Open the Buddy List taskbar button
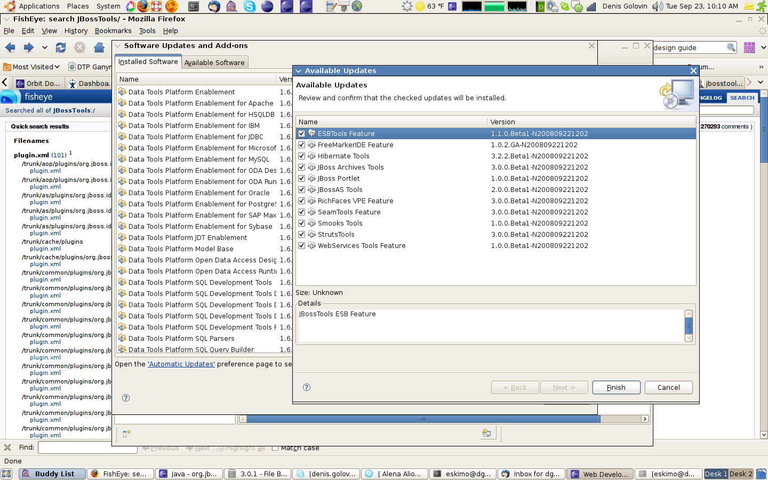The height and width of the screenshot is (480, 768). pos(52,474)
